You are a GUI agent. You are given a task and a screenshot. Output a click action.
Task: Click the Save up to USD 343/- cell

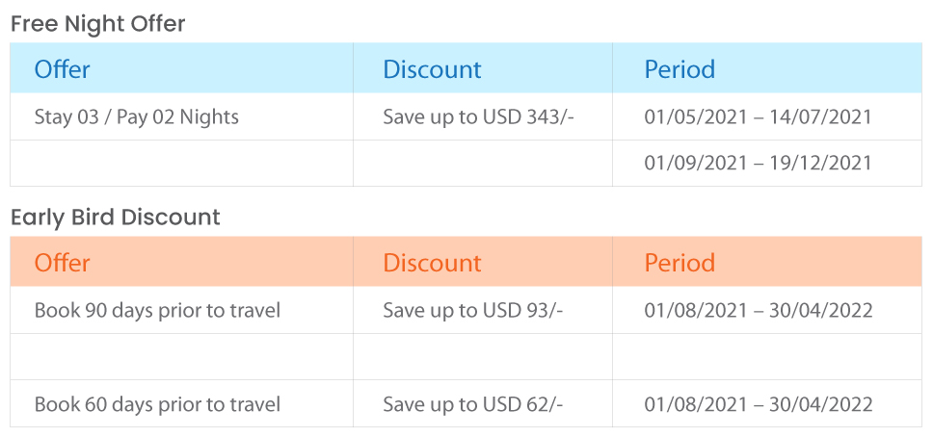[x=478, y=116]
